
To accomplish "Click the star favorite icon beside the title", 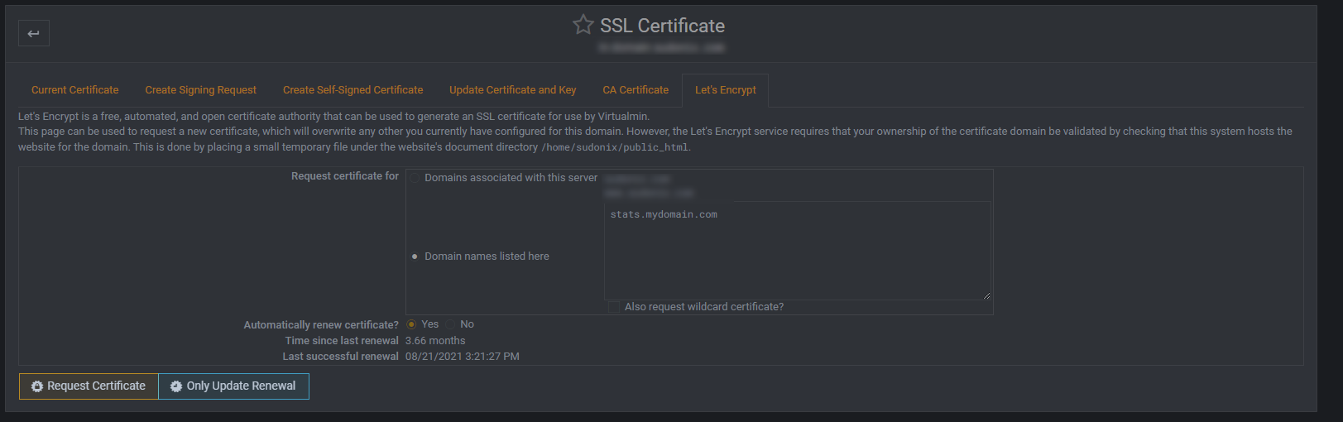I will click(583, 25).
